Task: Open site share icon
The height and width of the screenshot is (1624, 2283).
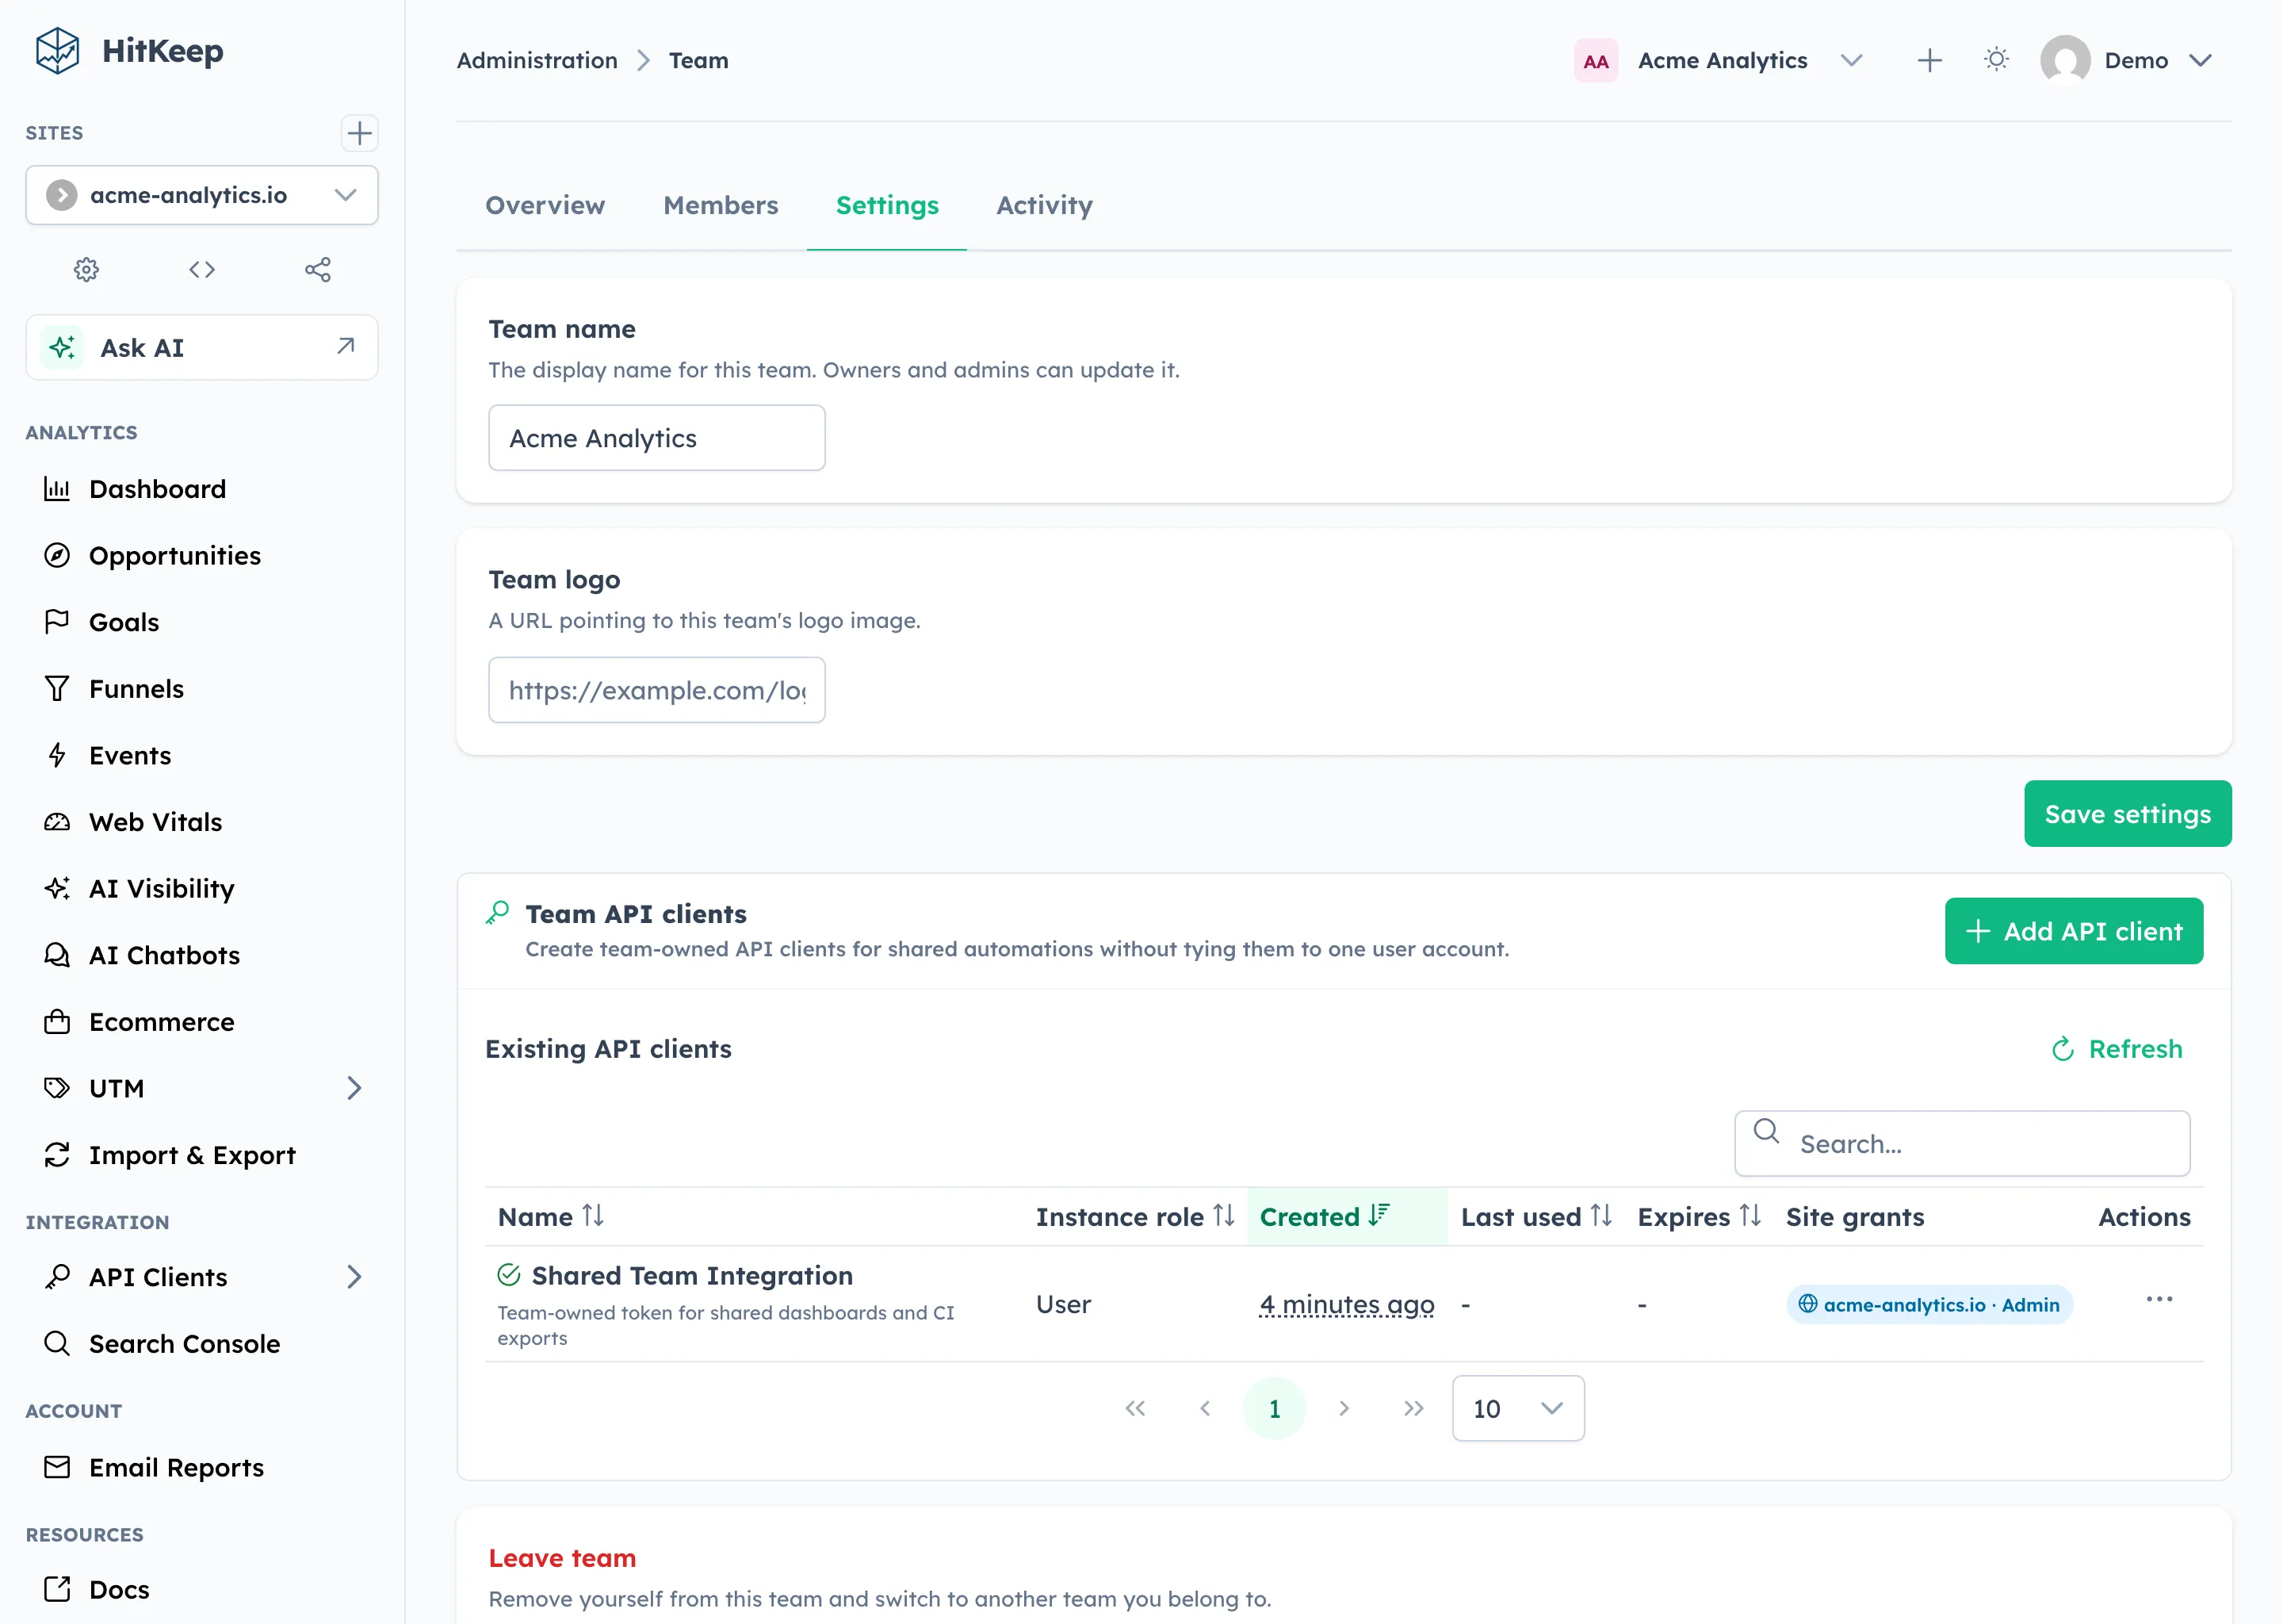Action: [x=318, y=269]
